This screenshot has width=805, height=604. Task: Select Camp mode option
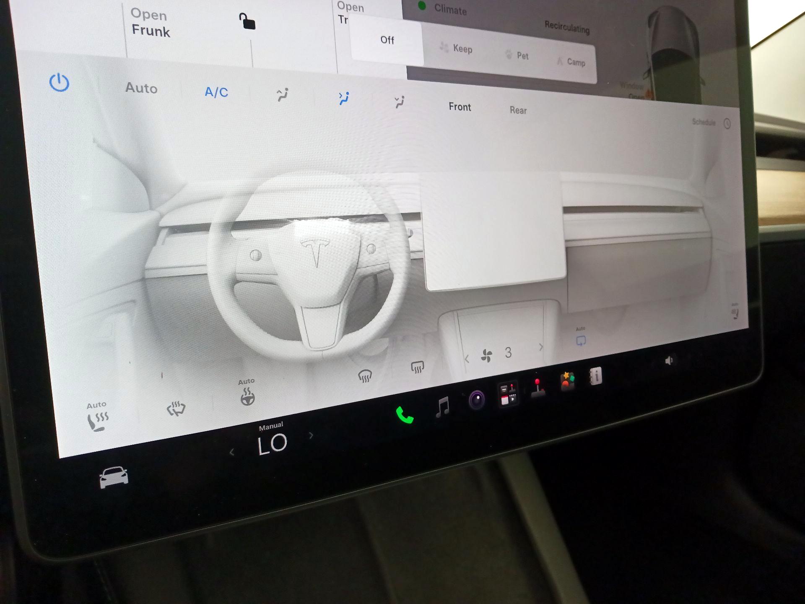[571, 62]
